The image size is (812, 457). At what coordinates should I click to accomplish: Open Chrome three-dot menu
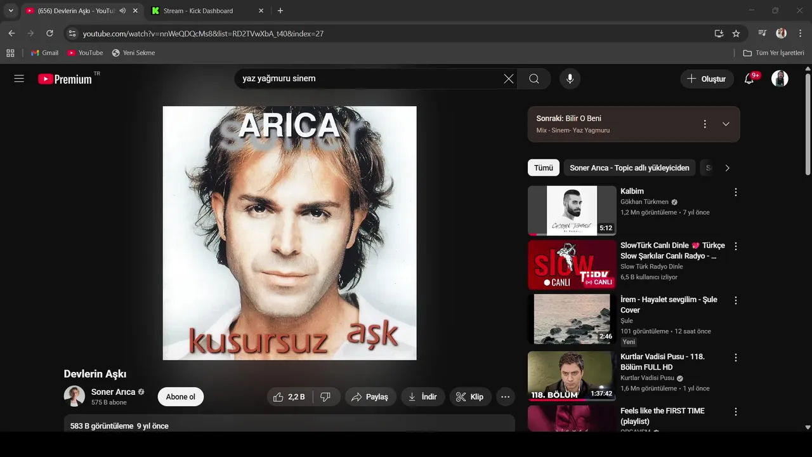pos(799,34)
